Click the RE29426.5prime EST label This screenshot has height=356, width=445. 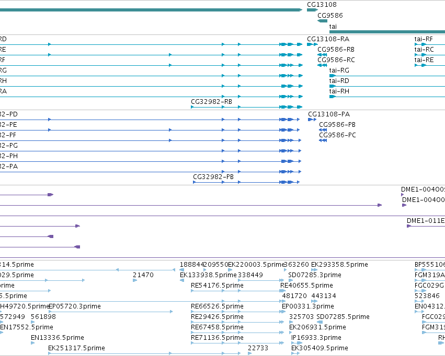tap(217, 317)
